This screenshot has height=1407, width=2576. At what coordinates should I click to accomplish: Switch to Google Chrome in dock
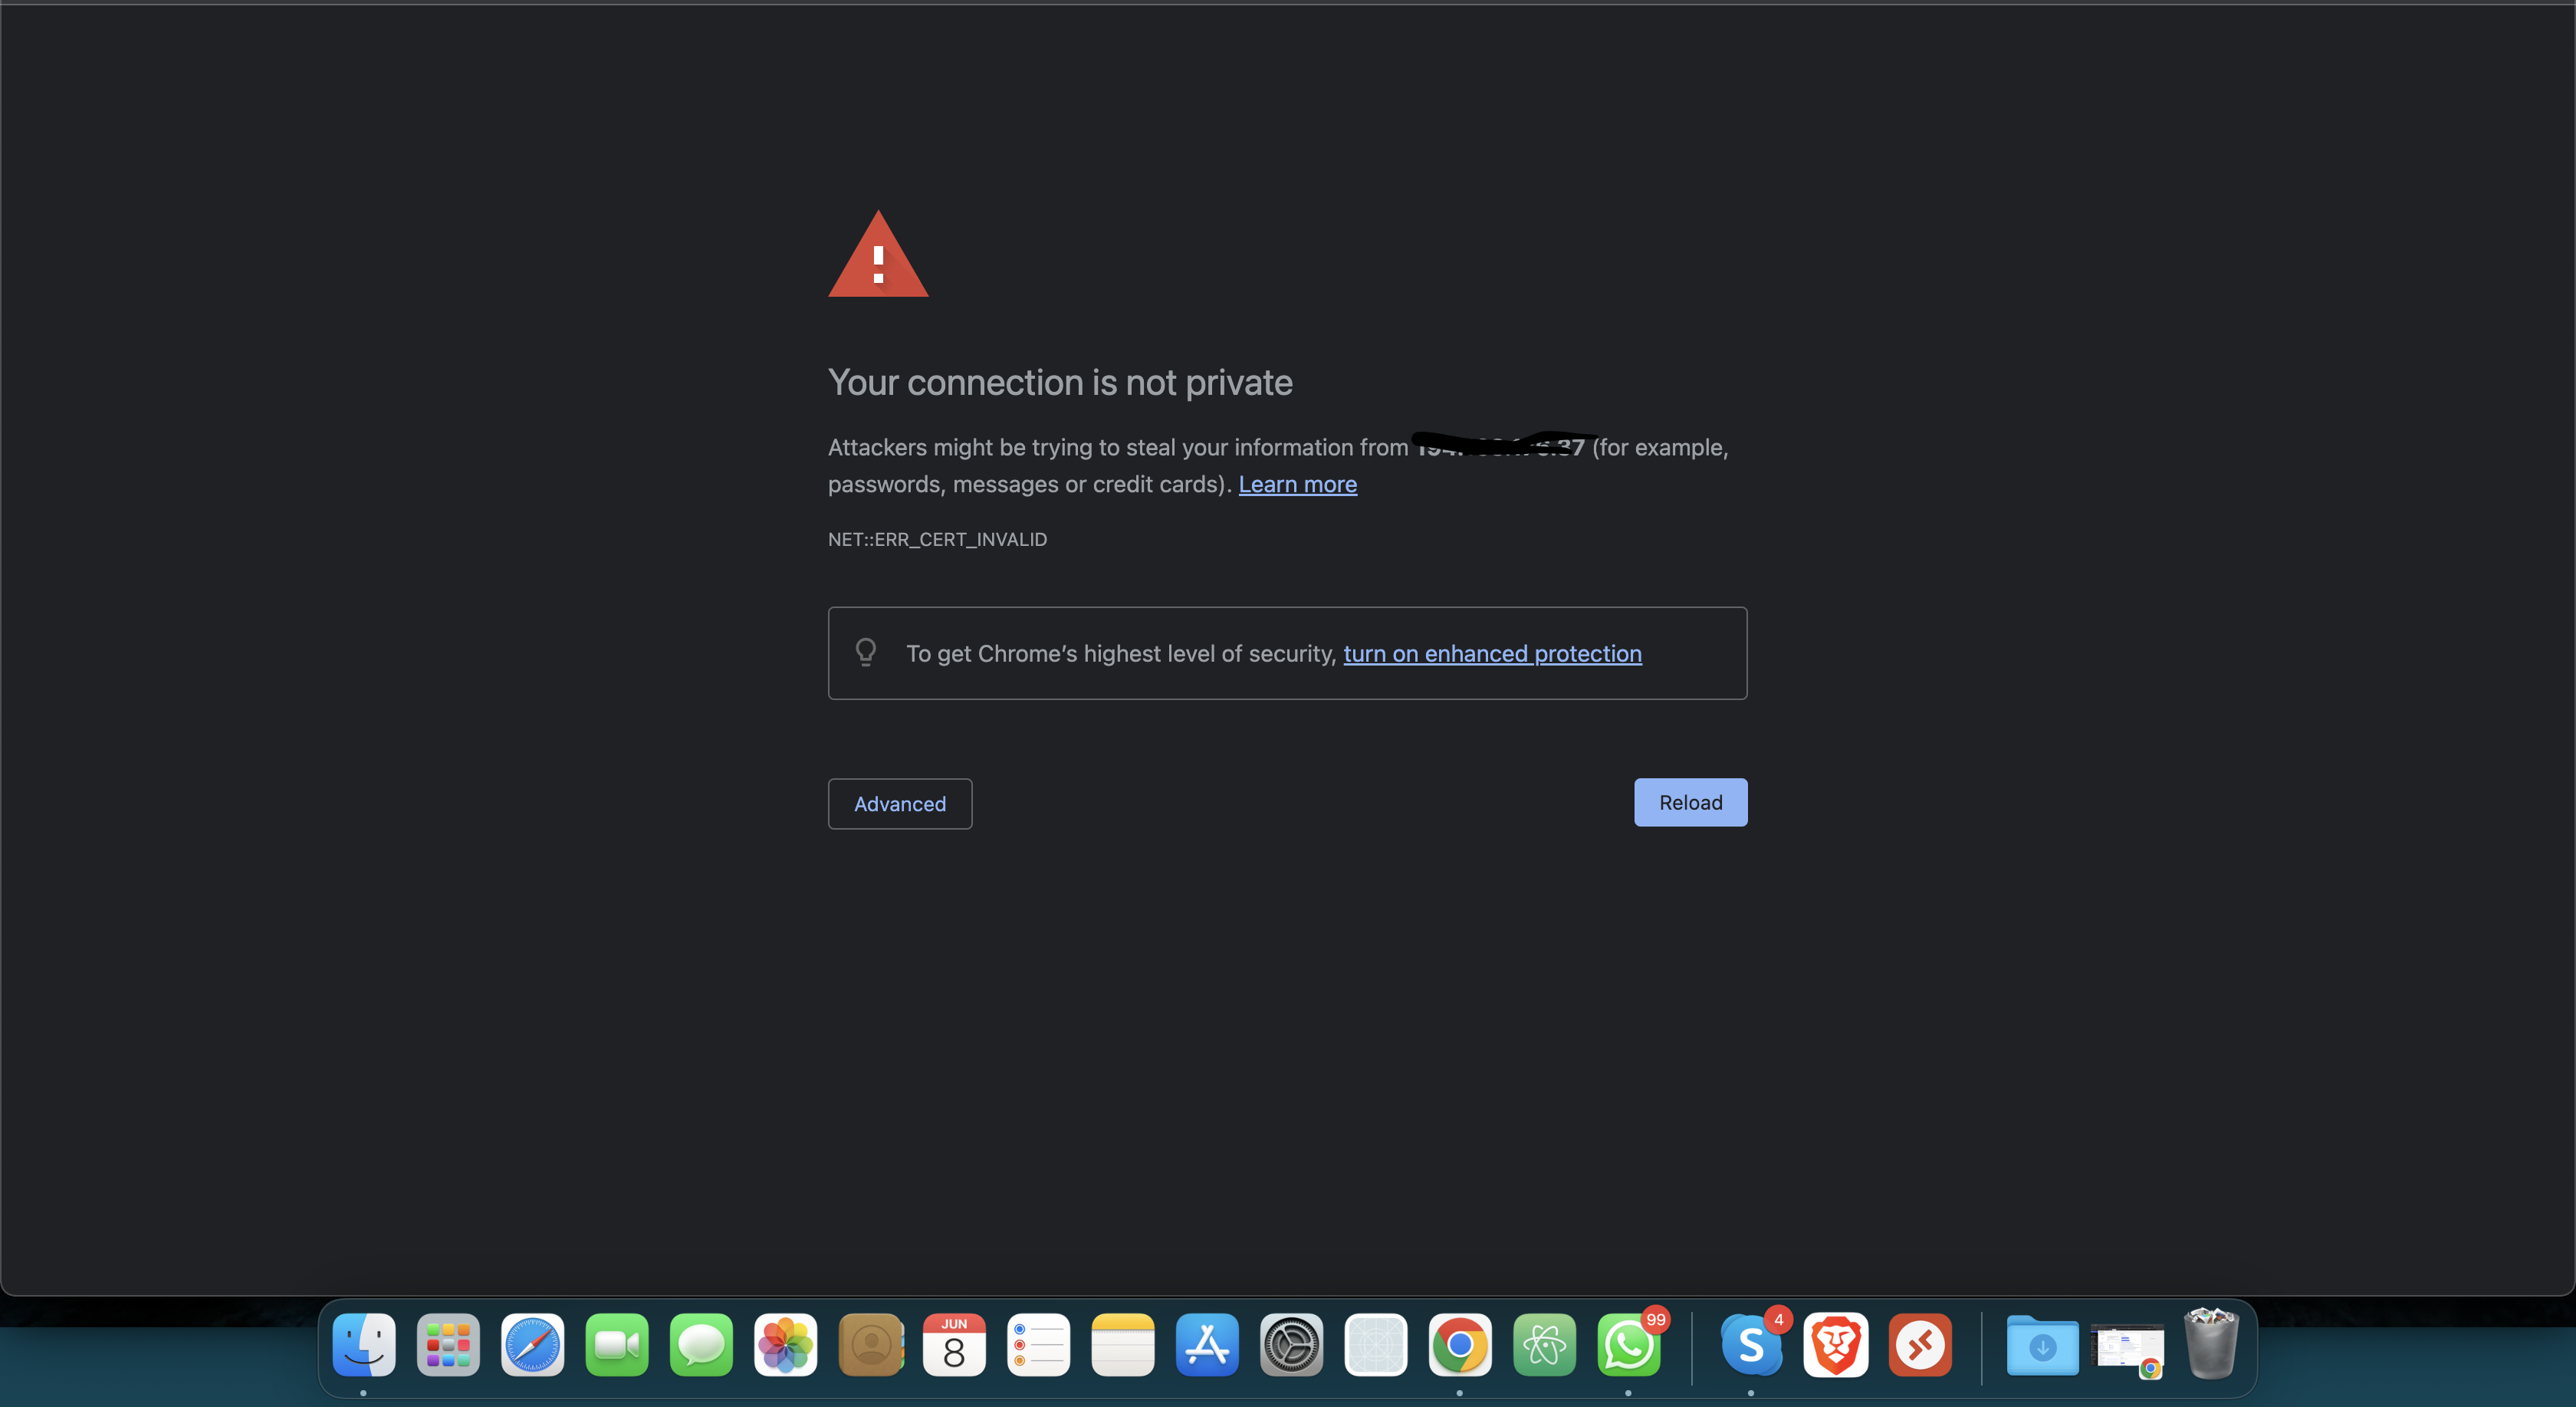1460,1344
